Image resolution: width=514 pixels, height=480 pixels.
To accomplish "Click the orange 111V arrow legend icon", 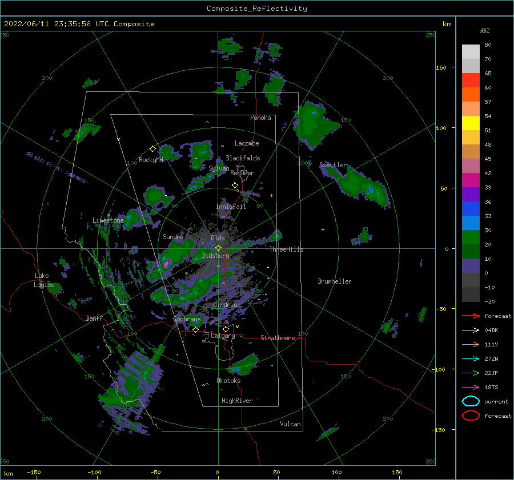I will 471,344.
